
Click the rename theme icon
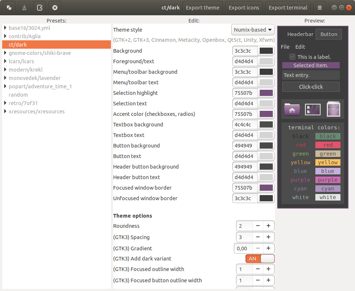pos(40,8)
